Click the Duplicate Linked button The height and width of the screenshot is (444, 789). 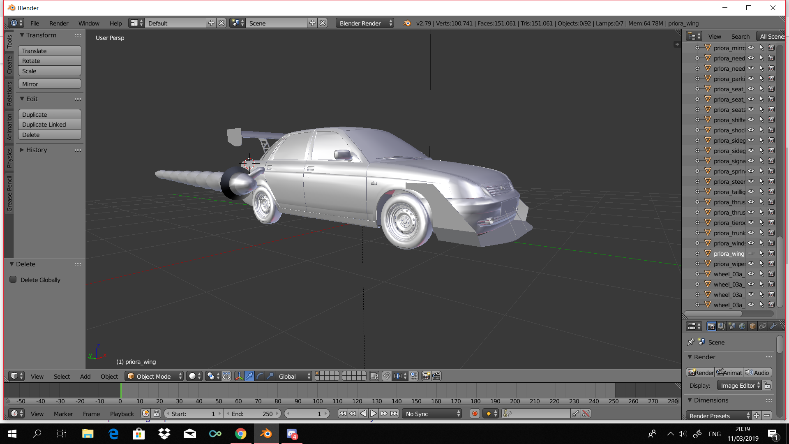pos(49,125)
